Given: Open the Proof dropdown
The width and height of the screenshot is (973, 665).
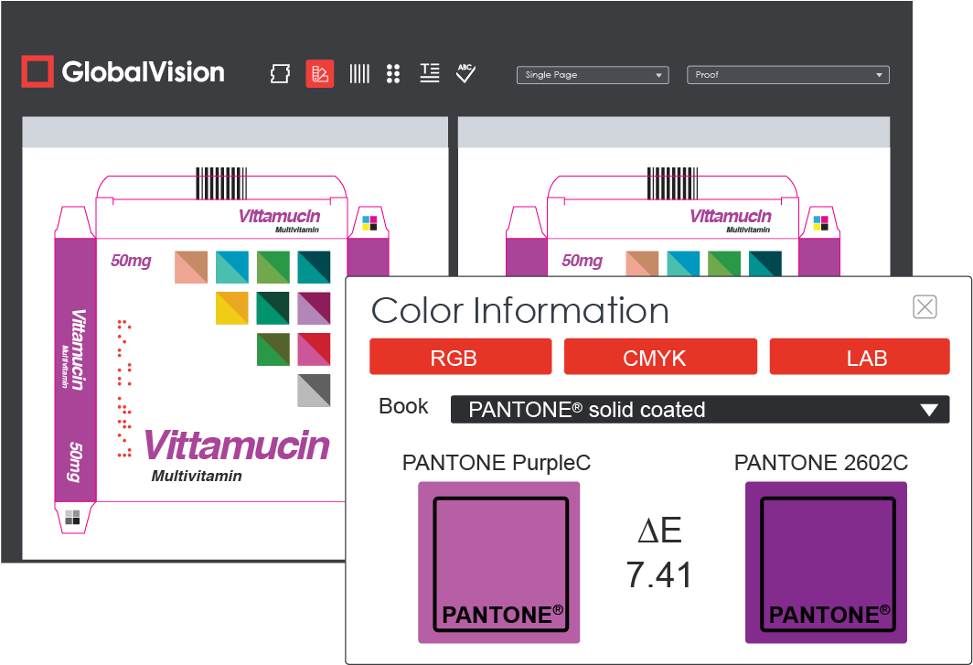Looking at the screenshot, I should pyautogui.click(x=788, y=74).
